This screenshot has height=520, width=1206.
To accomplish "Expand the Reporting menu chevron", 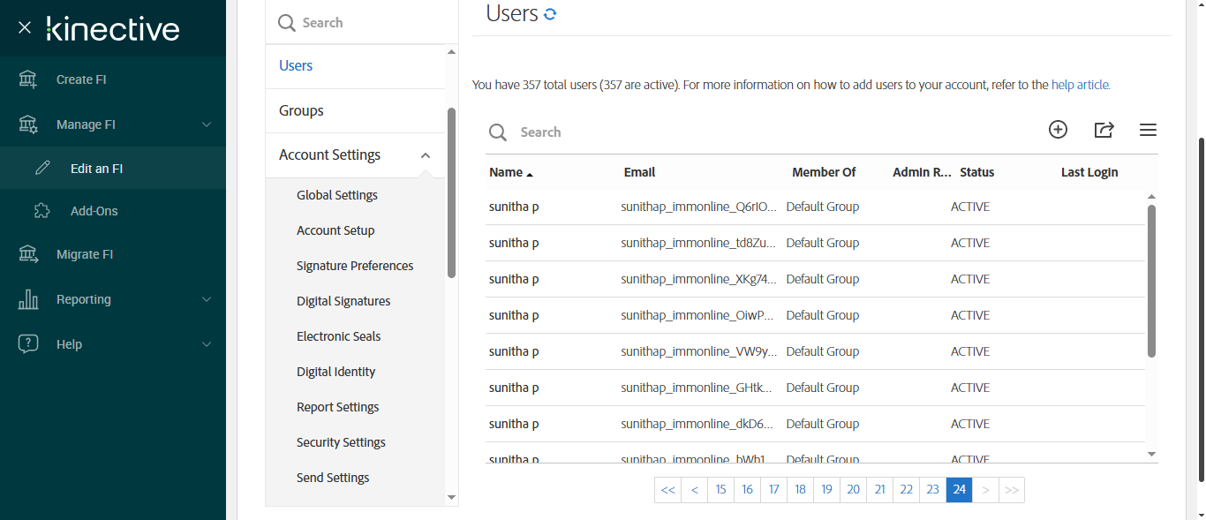I will tap(207, 299).
